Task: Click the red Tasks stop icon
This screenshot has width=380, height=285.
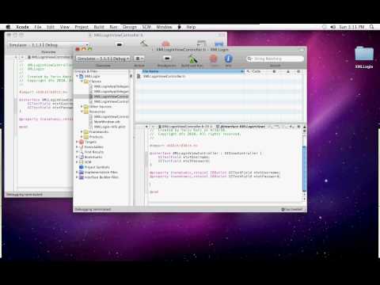Action: click(x=213, y=59)
